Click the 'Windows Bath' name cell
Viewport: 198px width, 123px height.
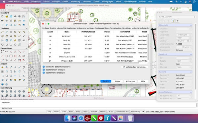[67, 61]
